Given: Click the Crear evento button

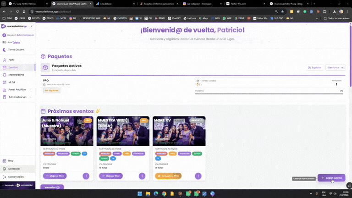Looking at the screenshot, I should [x=331, y=178].
